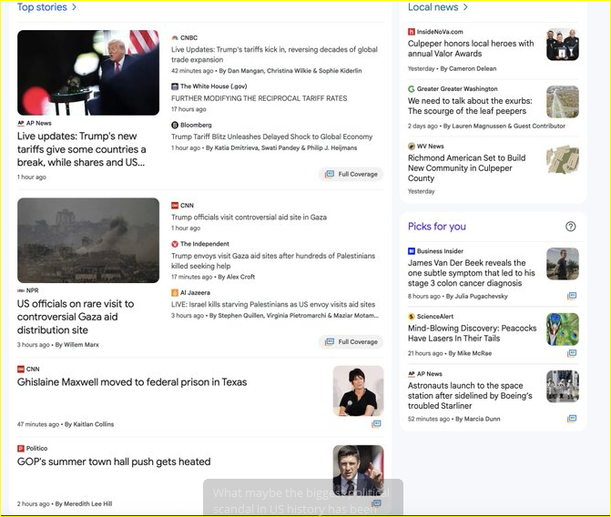Viewport: 611px width, 517px height.
Task: Open Astronauts launch to space station article
Action: [x=470, y=395]
